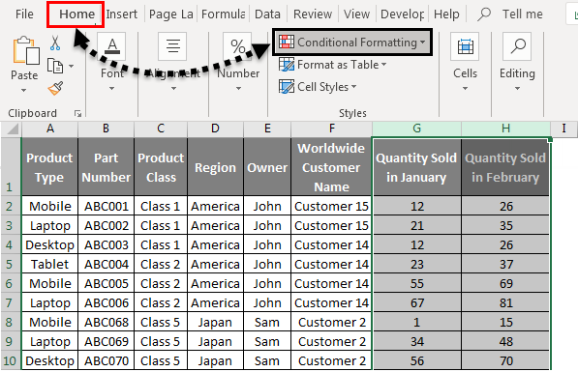This screenshot has height=372, width=578.
Task: Select column B header
Action: pyautogui.click(x=106, y=129)
